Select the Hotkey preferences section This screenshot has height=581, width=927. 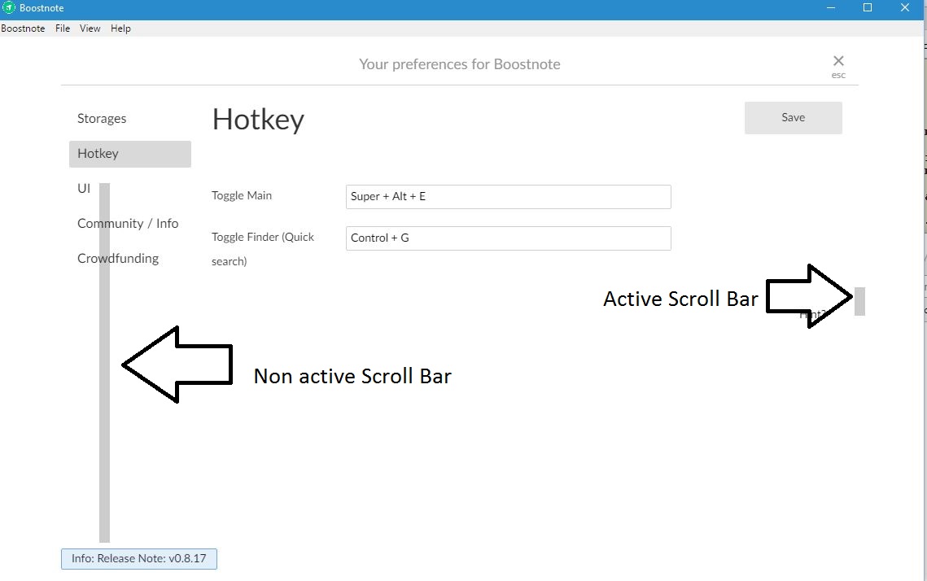point(98,153)
